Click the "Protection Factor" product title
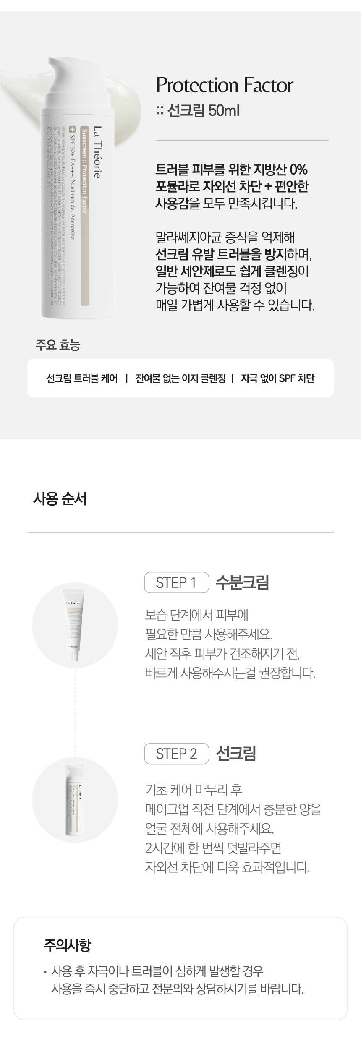Screen dimensions: 361x1062 [x=224, y=85]
